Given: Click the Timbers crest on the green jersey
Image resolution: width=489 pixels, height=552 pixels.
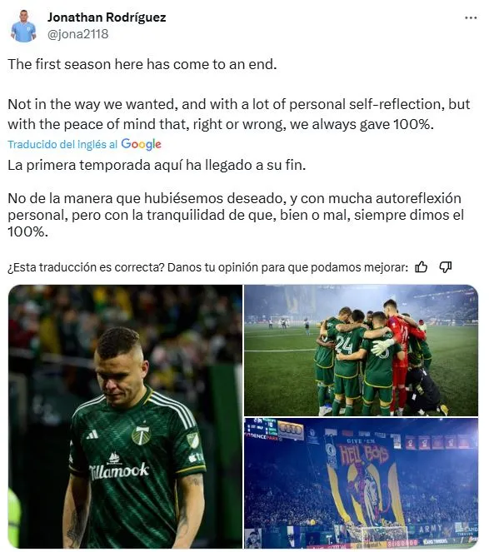Looking at the screenshot, I should (x=141, y=435).
